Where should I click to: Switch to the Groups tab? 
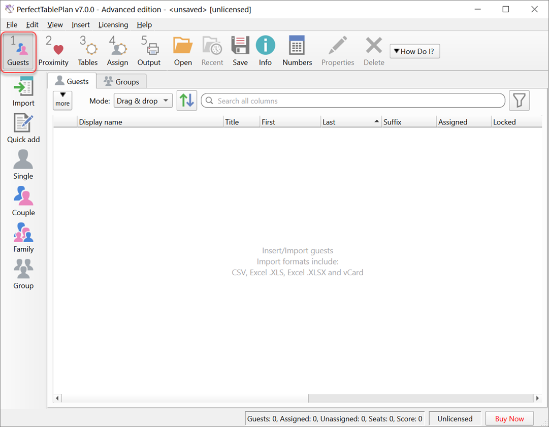121,81
